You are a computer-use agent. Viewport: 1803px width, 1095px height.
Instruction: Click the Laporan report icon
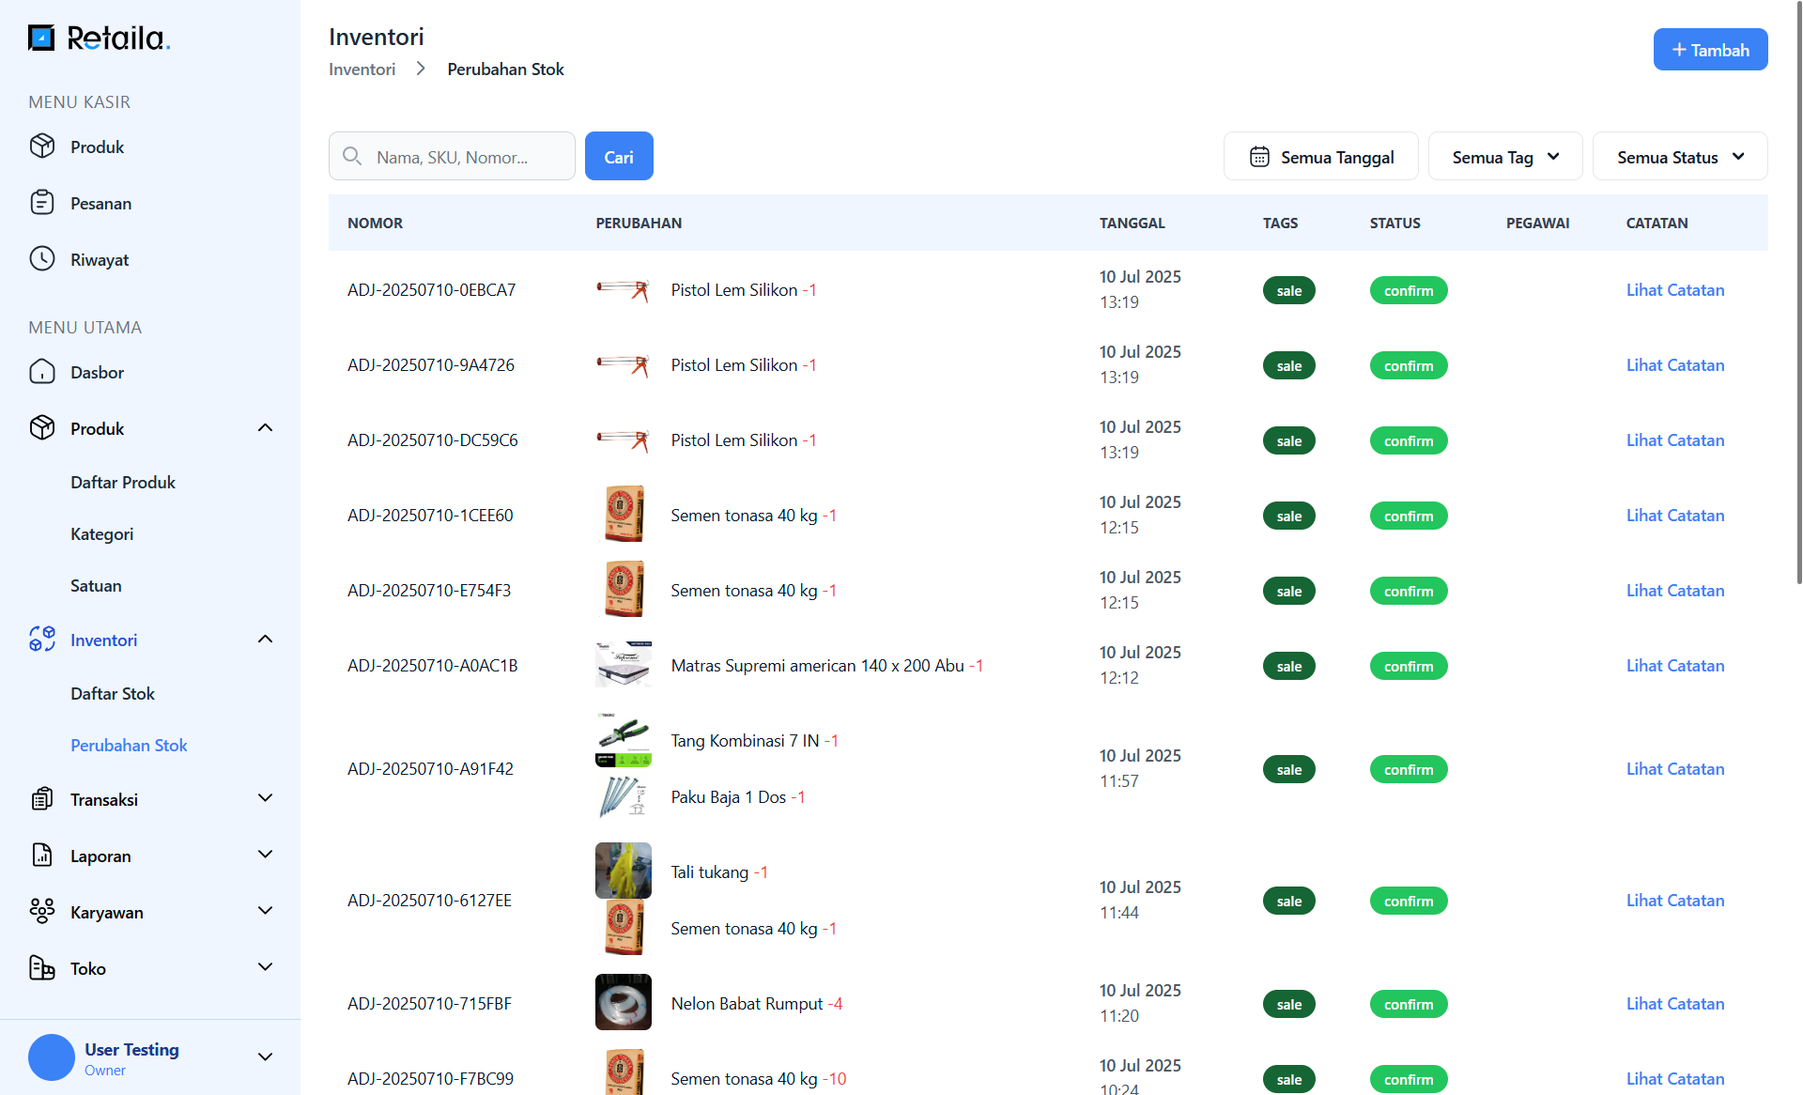[x=42, y=856]
